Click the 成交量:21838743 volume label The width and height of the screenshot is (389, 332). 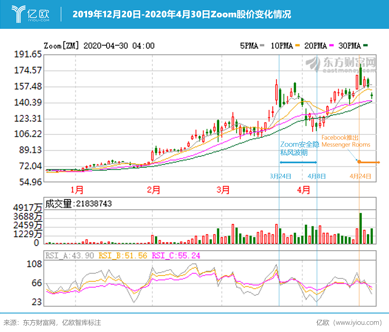pos(78,203)
